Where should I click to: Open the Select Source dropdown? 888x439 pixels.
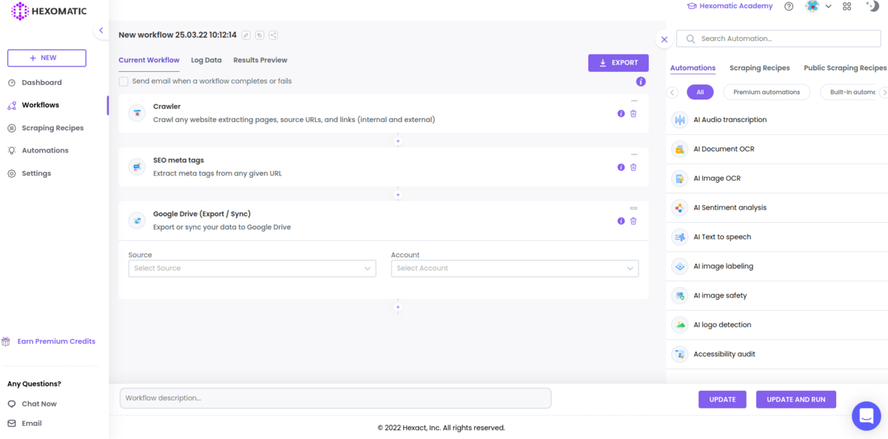click(x=252, y=268)
